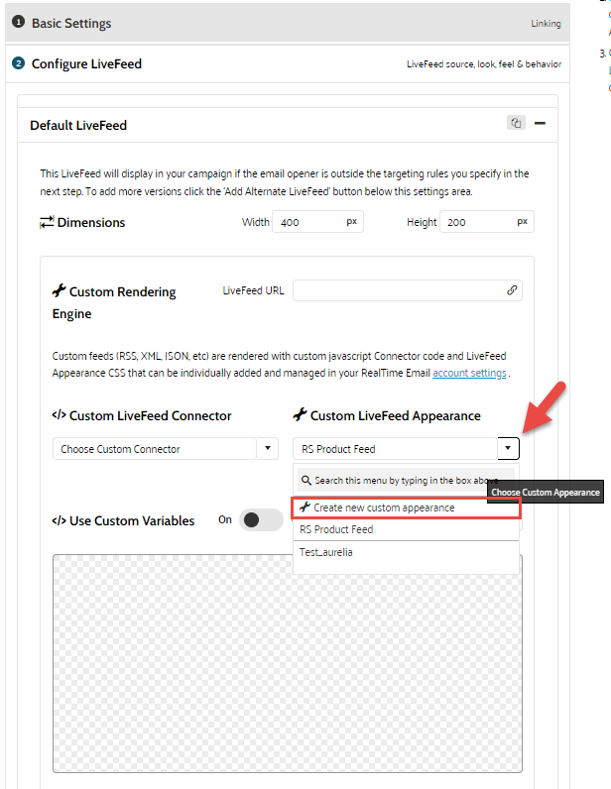Click the Custom Appearance dropdown arrow

tap(508, 448)
